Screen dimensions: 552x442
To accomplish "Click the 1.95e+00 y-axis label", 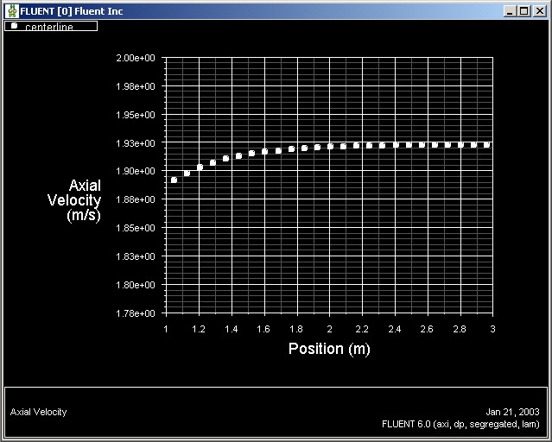I will [136, 115].
